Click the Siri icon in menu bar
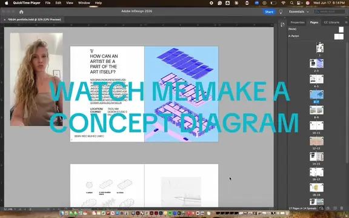This screenshot has height=218, width=349. click(x=308, y=3)
